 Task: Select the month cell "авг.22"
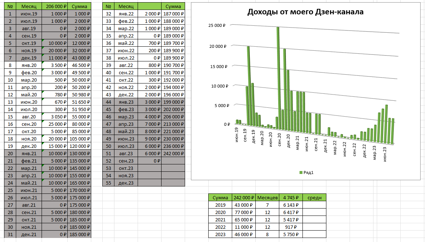tap(126, 65)
